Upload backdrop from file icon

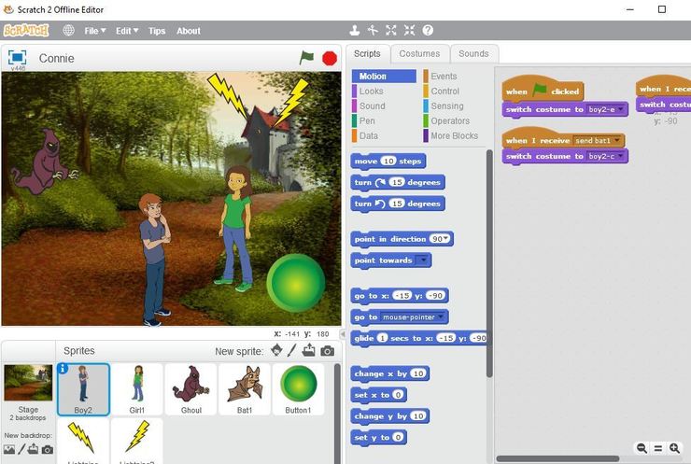tap(33, 449)
